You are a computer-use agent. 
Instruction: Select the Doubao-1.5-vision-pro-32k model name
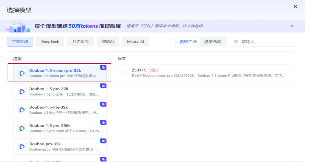[55, 70]
